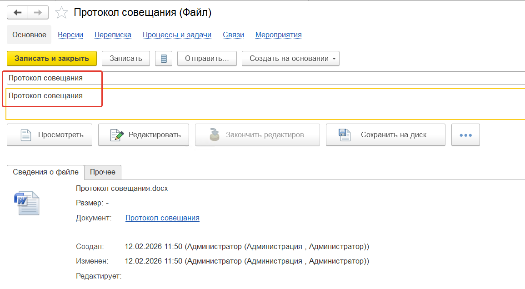The width and height of the screenshot is (525, 289).
Task: Open the file card list icon button
Action: tap(164, 59)
